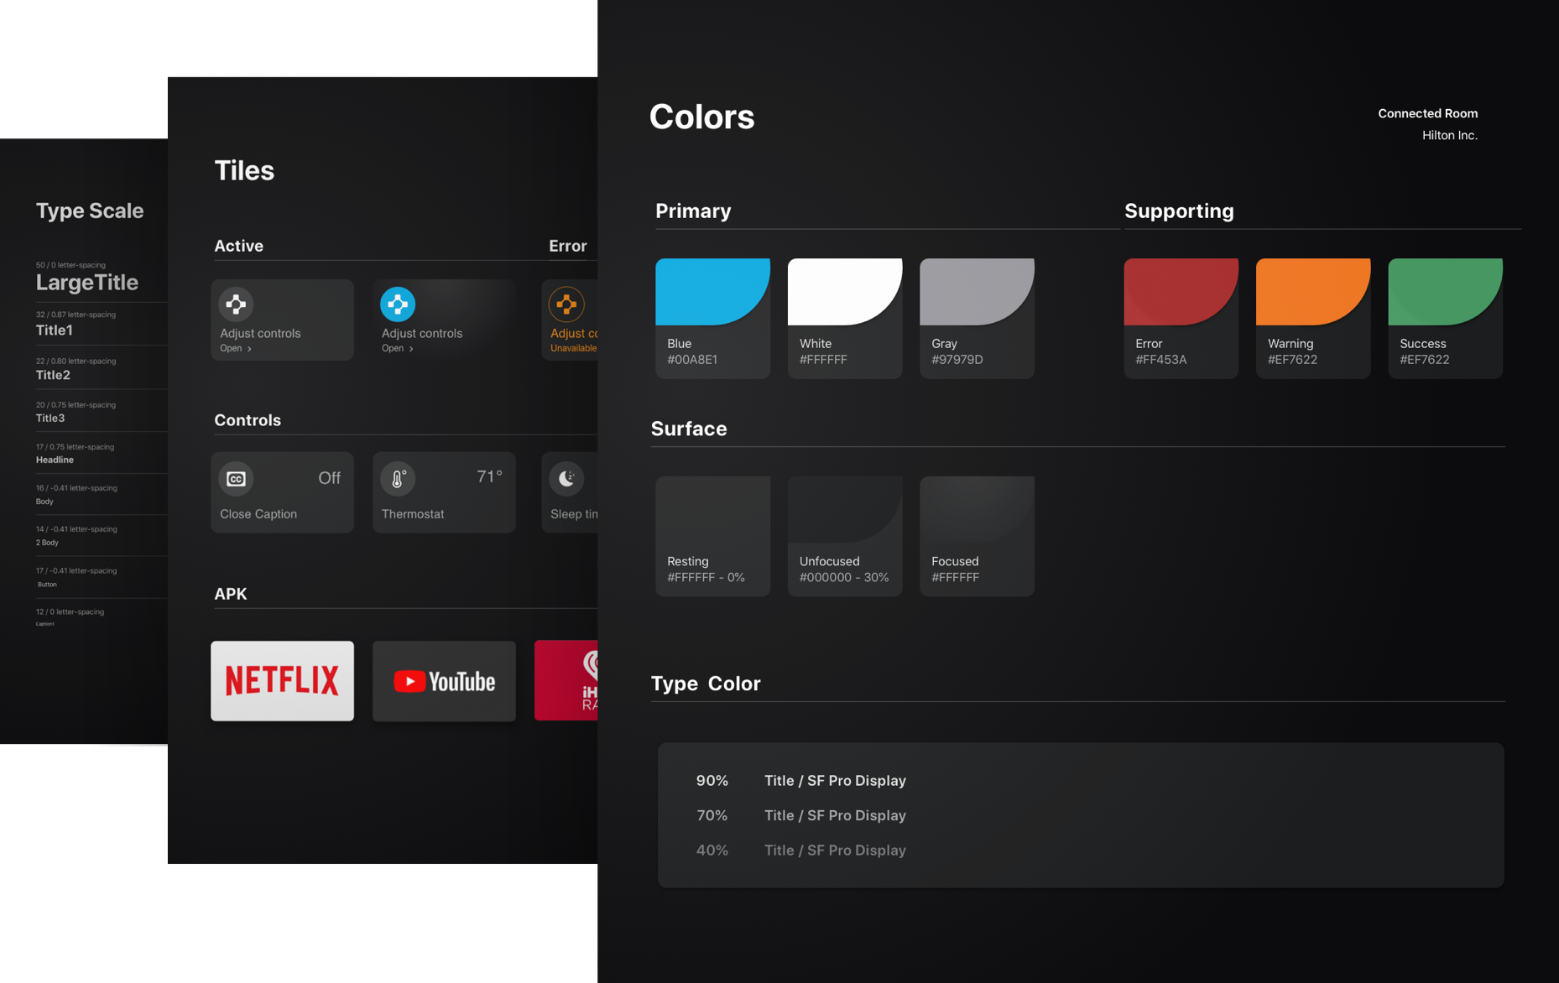1559x983 pixels.
Task: Select the Resting surface swatch
Action: (x=712, y=536)
